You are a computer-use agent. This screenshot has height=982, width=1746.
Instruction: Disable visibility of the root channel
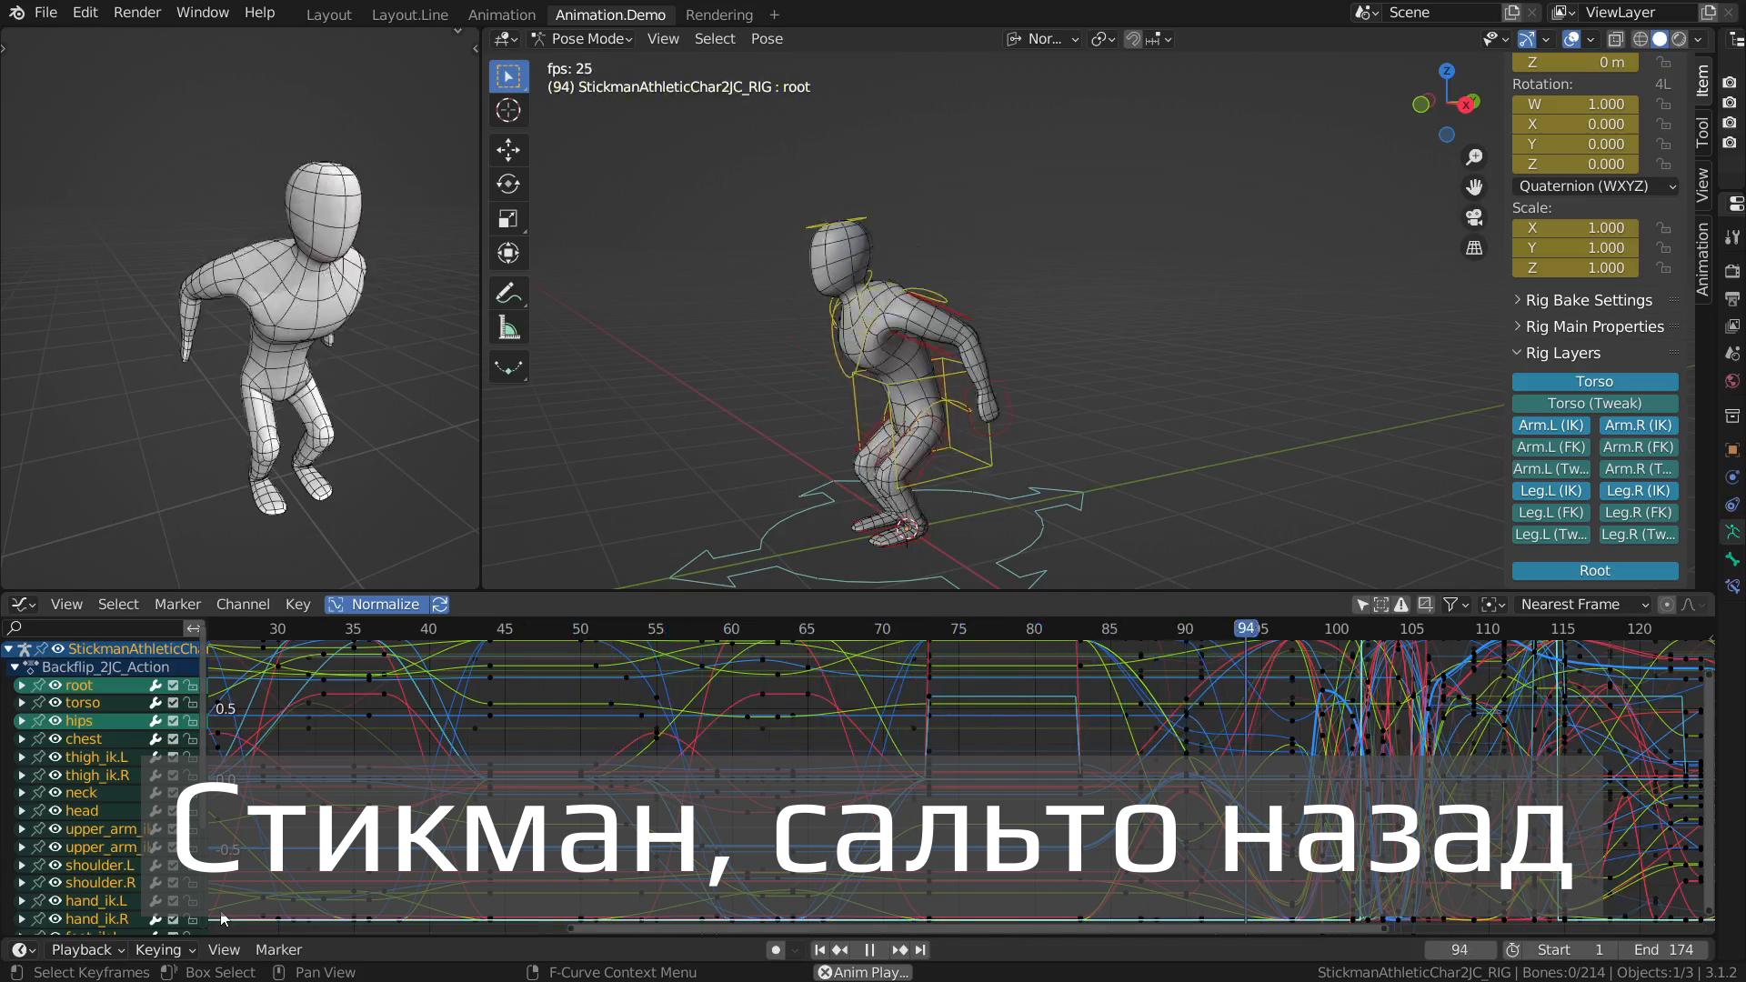click(x=57, y=685)
